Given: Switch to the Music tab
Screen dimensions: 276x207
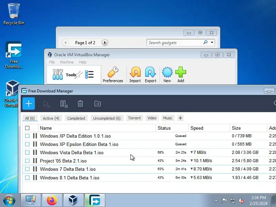Looking at the screenshot, I should 168,118.
